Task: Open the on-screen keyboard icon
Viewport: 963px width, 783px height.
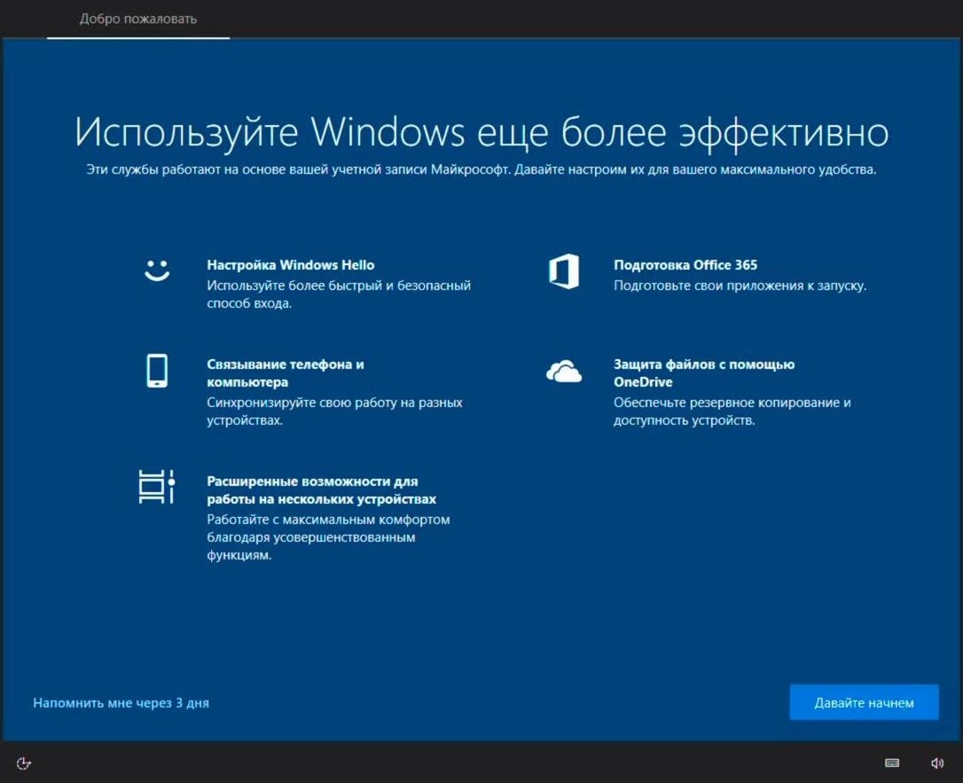Action: [892, 763]
